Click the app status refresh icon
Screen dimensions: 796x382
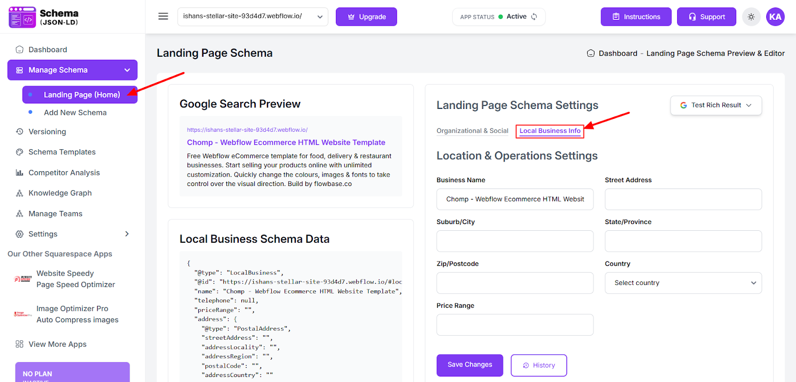(534, 16)
